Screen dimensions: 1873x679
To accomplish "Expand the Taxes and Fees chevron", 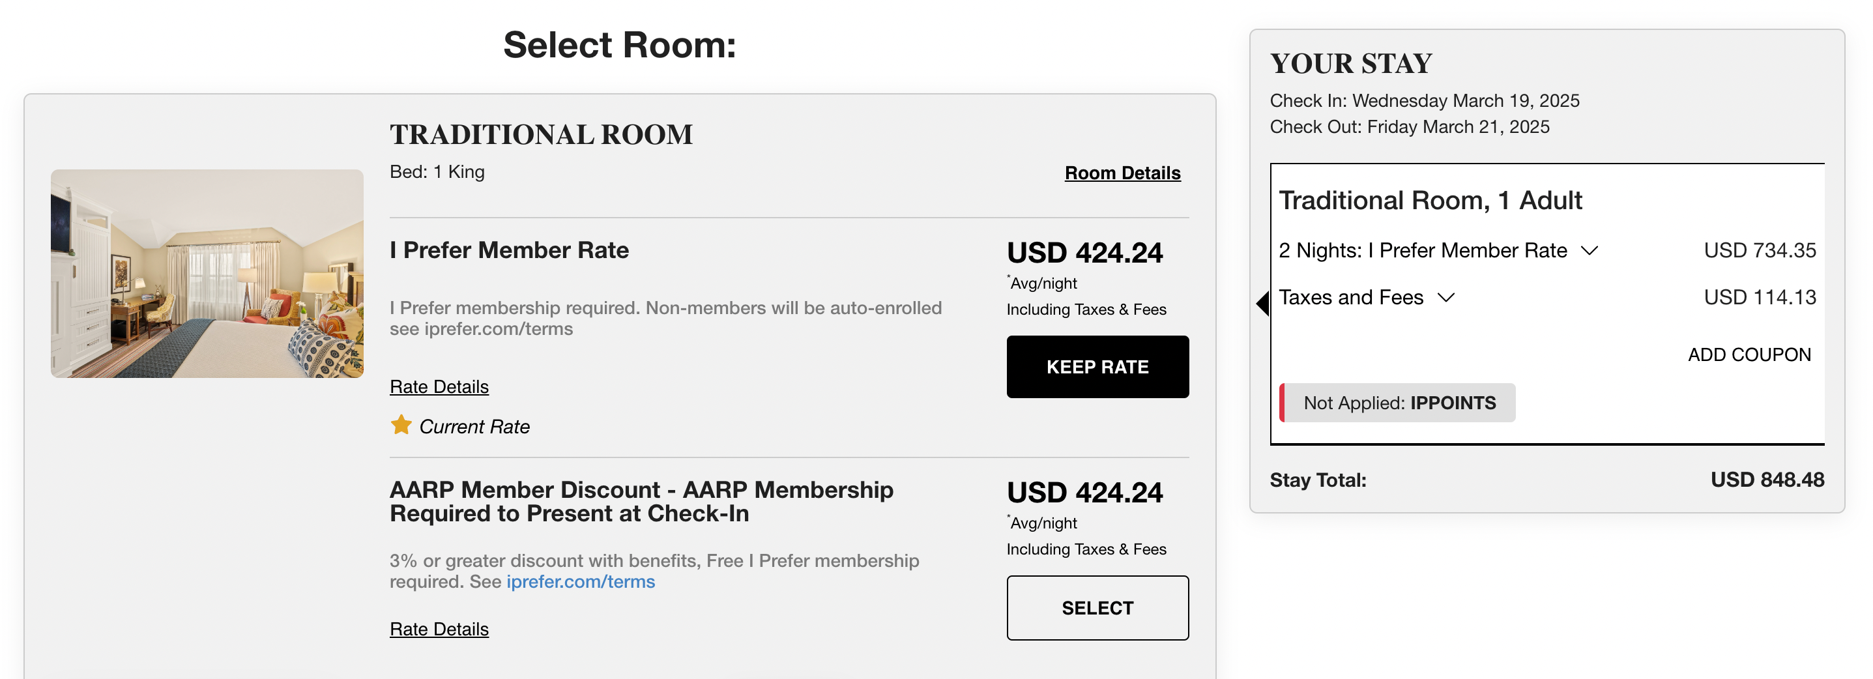I will tap(1445, 297).
